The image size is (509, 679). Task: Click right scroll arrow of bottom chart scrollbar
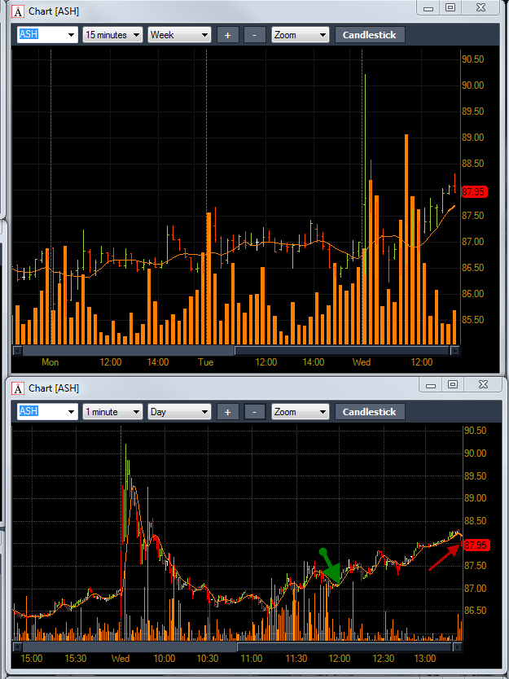[x=458, y=647]
